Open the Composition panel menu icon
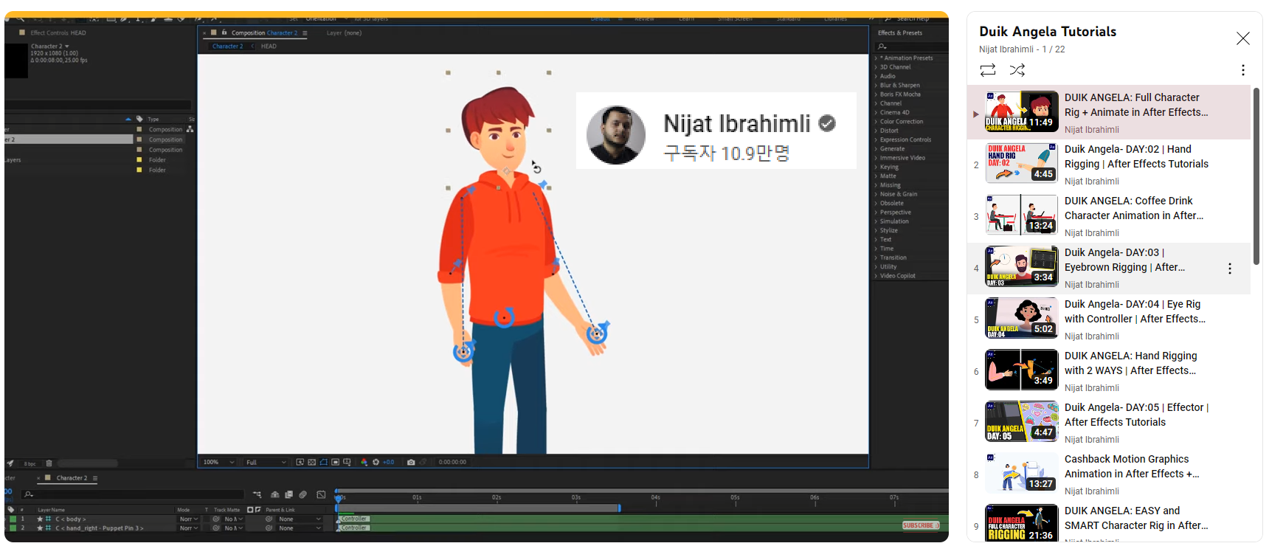Image resolution: width=1269 pixels, height=546 pixels. (305, 33)
